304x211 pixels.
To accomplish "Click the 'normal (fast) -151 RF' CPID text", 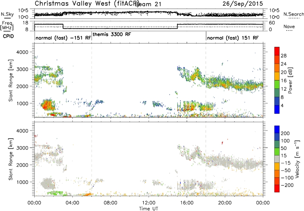I will (x=63, y=38).
